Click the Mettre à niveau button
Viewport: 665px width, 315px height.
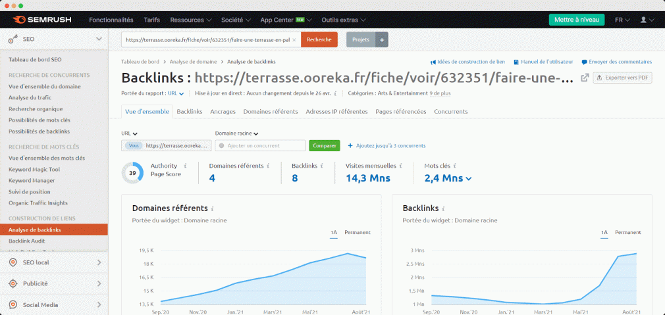point(577,20)
